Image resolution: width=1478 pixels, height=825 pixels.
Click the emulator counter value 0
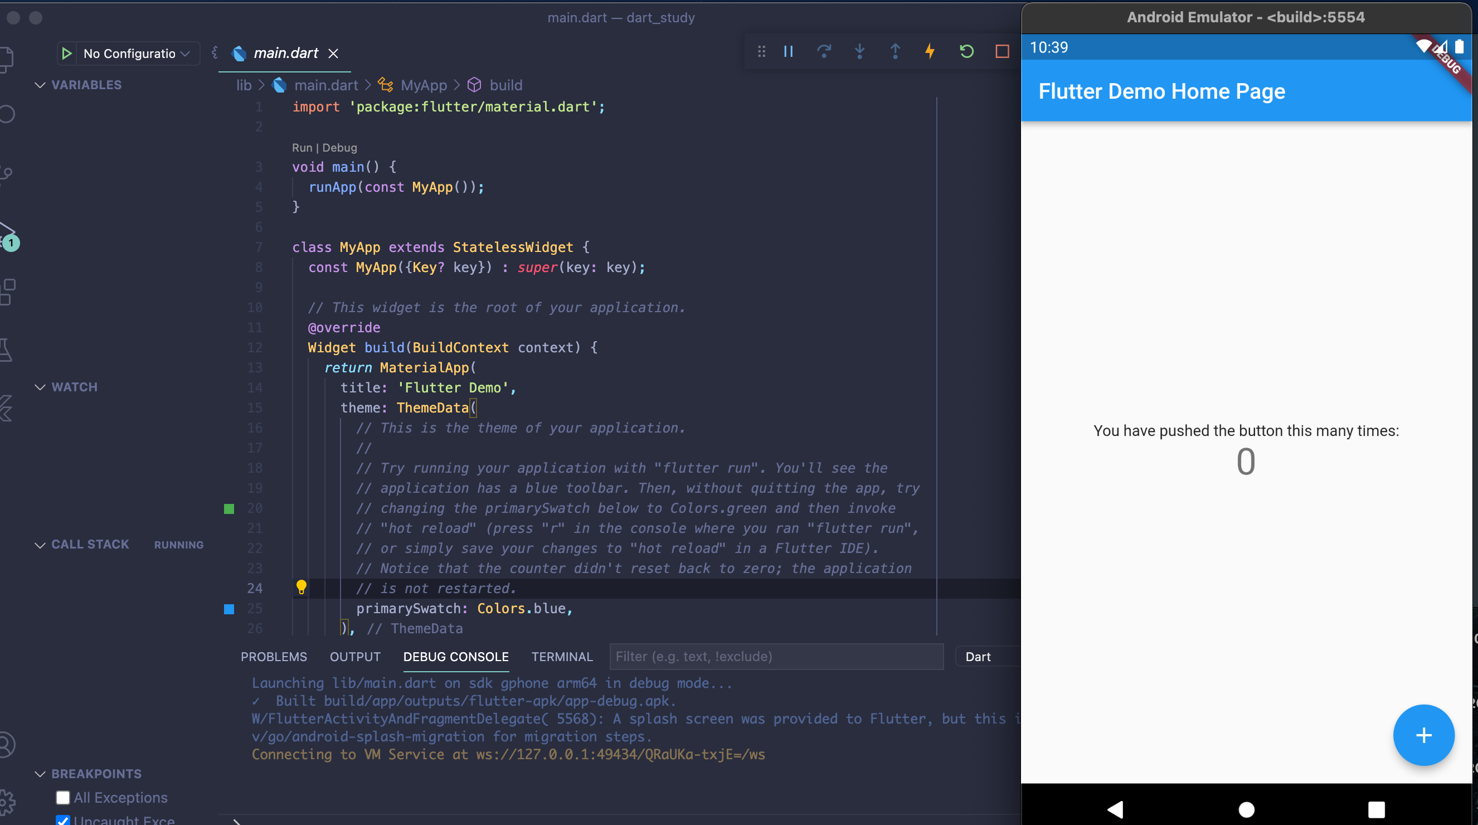(x=1246, y=461)
